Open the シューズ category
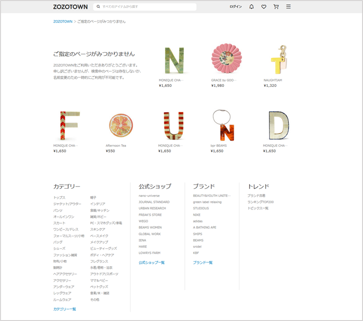Image resolution: width=363 pixels, height=321 pixels. tap(59, 248)
